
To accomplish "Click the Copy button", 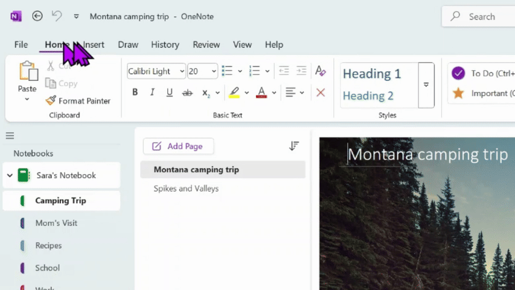I will tap(62, 83).
